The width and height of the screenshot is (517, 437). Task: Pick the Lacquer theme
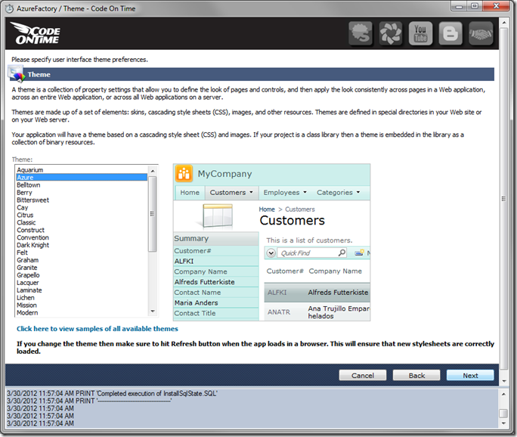tap(82, 283)
